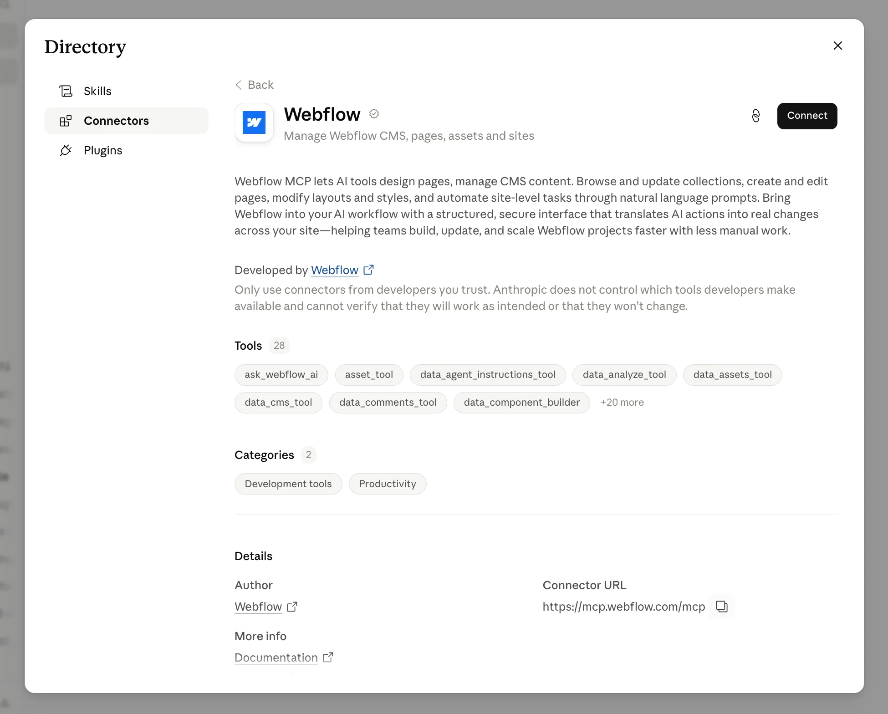888x714 pixels.
Task: Select the data_assets_tool chip
Action: tap(733, 375)
